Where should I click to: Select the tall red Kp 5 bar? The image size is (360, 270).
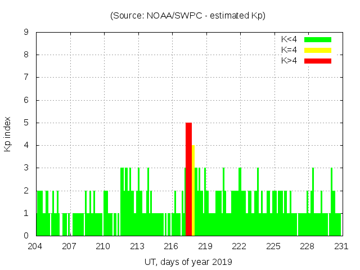(x=188, y=179)
